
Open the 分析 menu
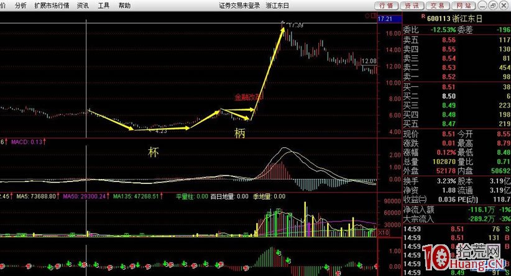point(21,6)
